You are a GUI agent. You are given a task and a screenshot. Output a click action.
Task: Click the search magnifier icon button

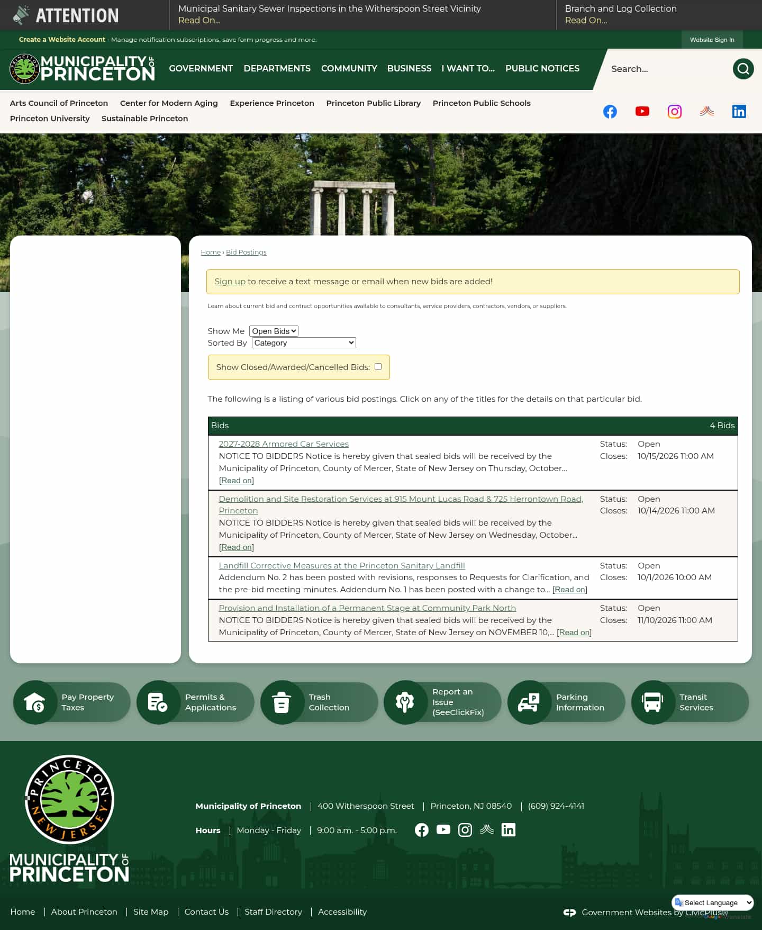pos(743,69)
